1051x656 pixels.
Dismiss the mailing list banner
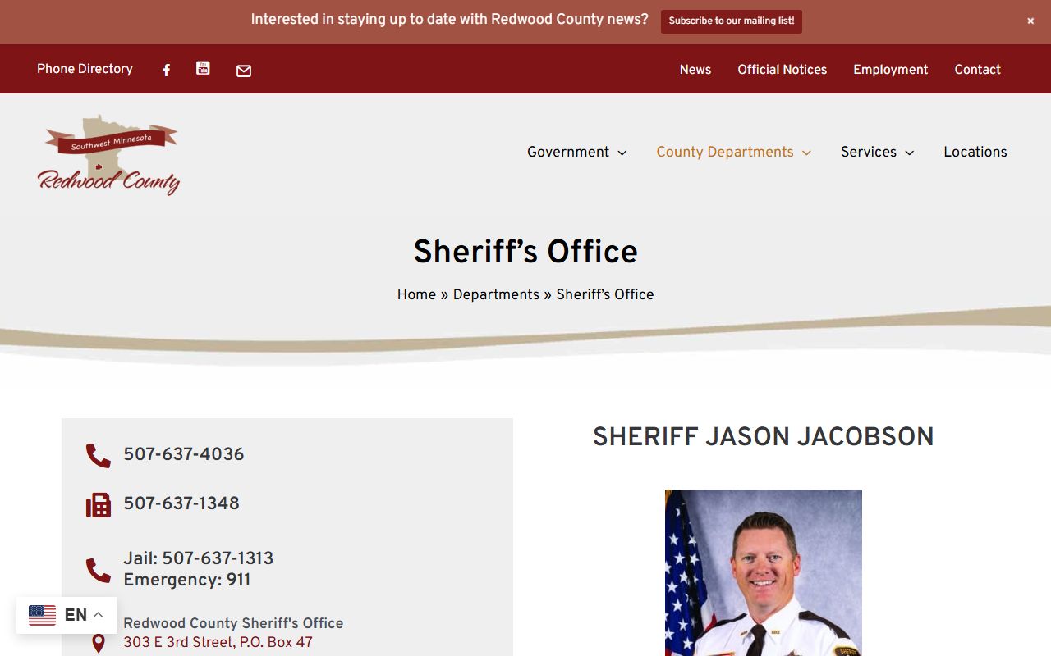pyautogui.click(x=1030, y=21)
